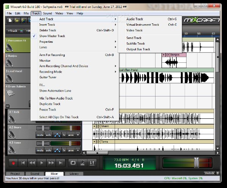Click the Lead Vocal speaker icon

9,78
